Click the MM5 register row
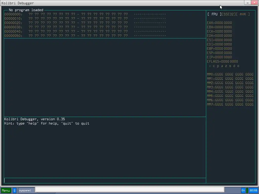This screenshot has width=259, height=194. [x=230, y=96]
